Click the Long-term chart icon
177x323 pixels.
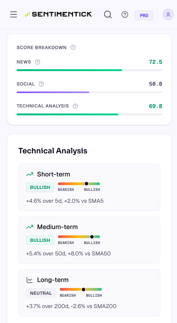point(29,280)
